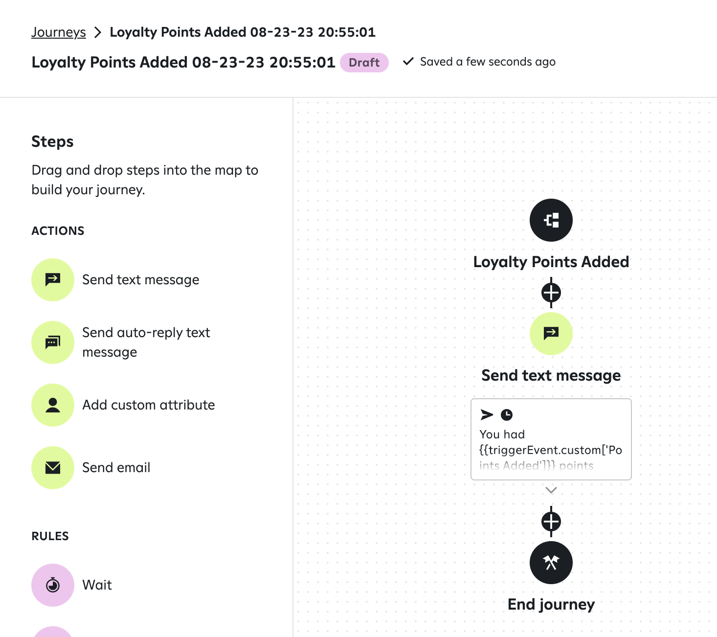Click the Draft status badge

[x=364, y=63]
